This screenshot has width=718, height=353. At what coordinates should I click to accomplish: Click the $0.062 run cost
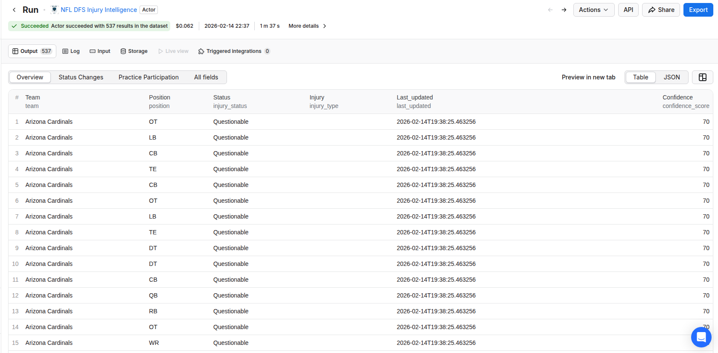pos(184,26)
